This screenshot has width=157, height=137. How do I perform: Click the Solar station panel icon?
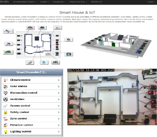(x=5, y=86)
